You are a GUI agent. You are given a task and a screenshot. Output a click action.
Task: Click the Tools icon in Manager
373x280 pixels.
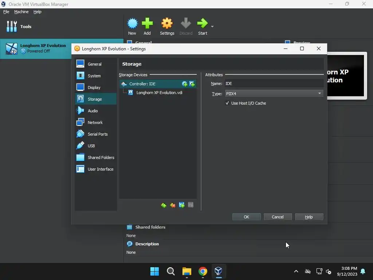click(x=12, y=26)
